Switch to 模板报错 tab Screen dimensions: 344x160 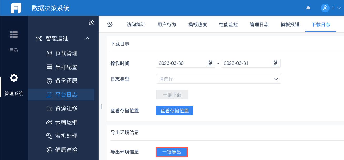290,25
